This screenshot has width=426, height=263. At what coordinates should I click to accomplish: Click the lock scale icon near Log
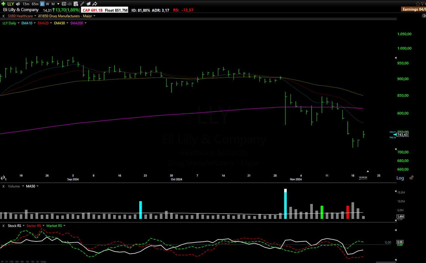(411, 178)
